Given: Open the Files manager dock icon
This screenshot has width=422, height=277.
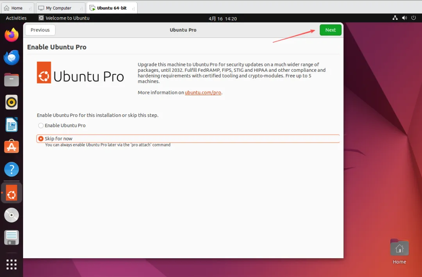Looking at the screenshot, I should (x=12, y=80).
